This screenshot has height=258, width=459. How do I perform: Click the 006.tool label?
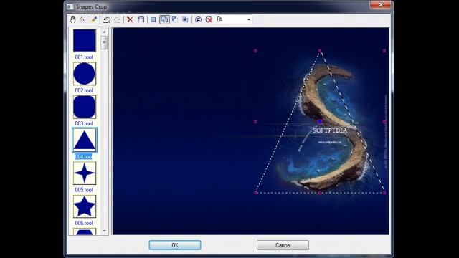tap(84, 223)
